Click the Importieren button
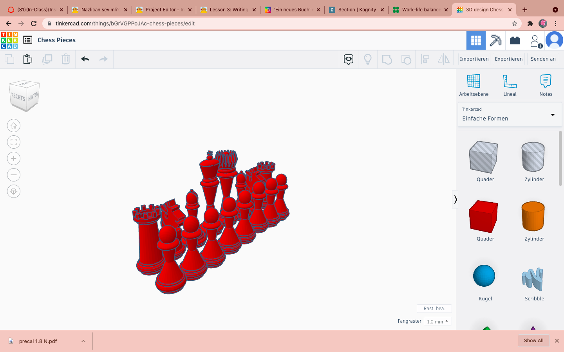The height and width of the screenshot is (352, 564). [x=474, y=59]
